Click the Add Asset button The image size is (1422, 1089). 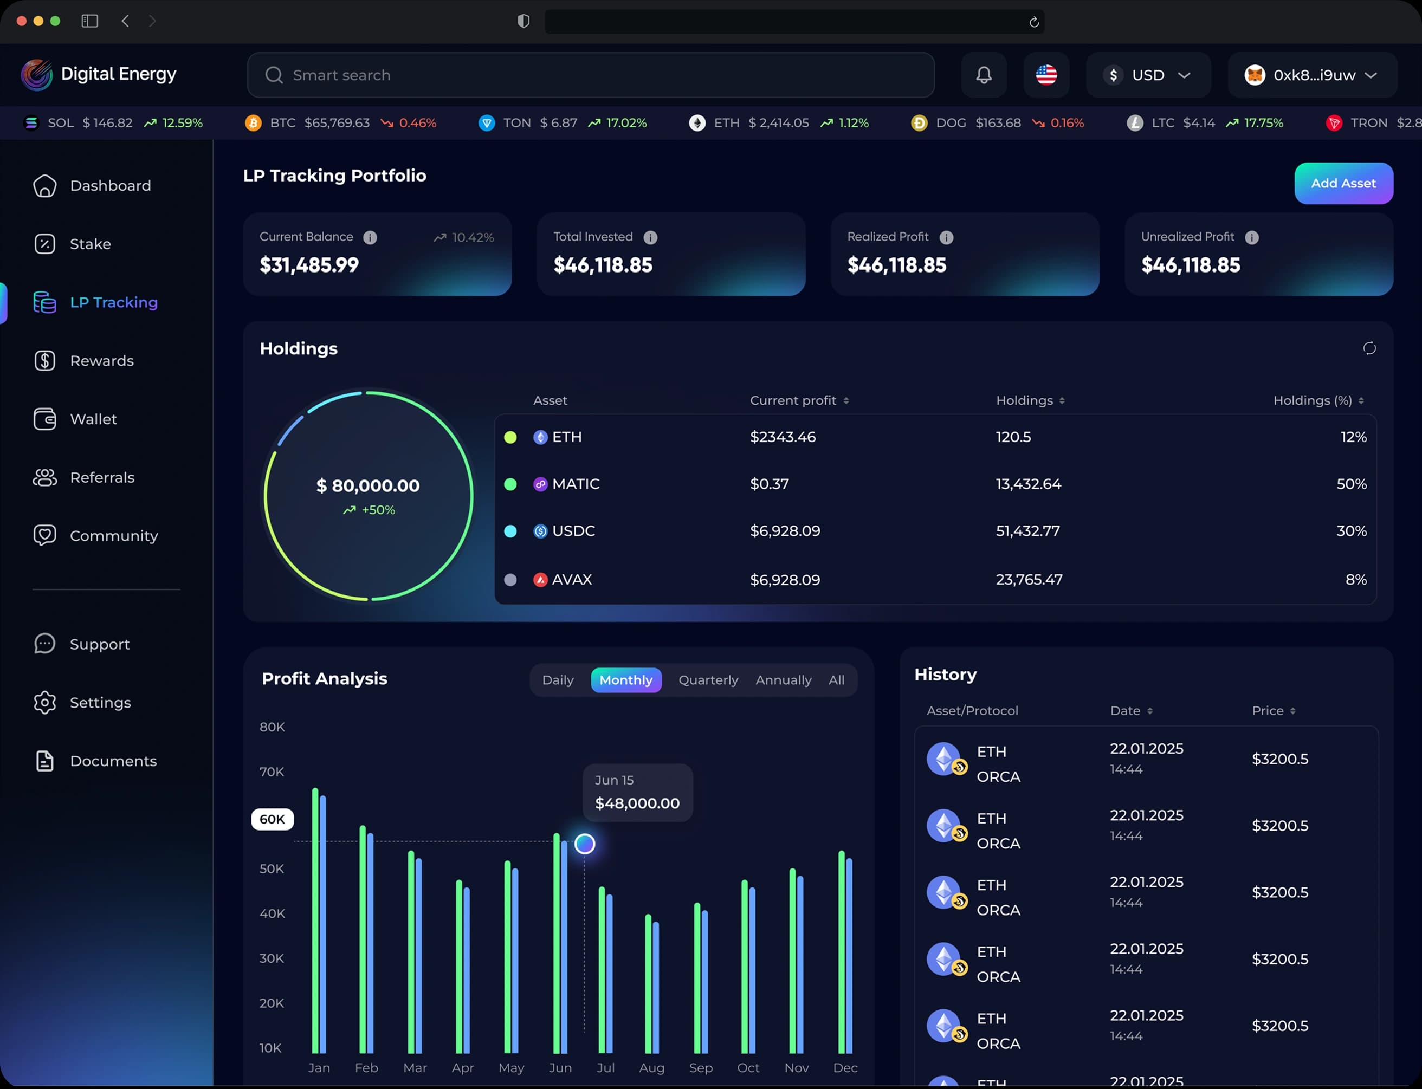[1343, 184]
